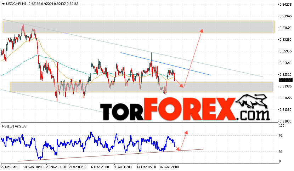This screenshot has height=171, width=294.
Task: Click the price axis value 0.93620
Action: (285, 28)
